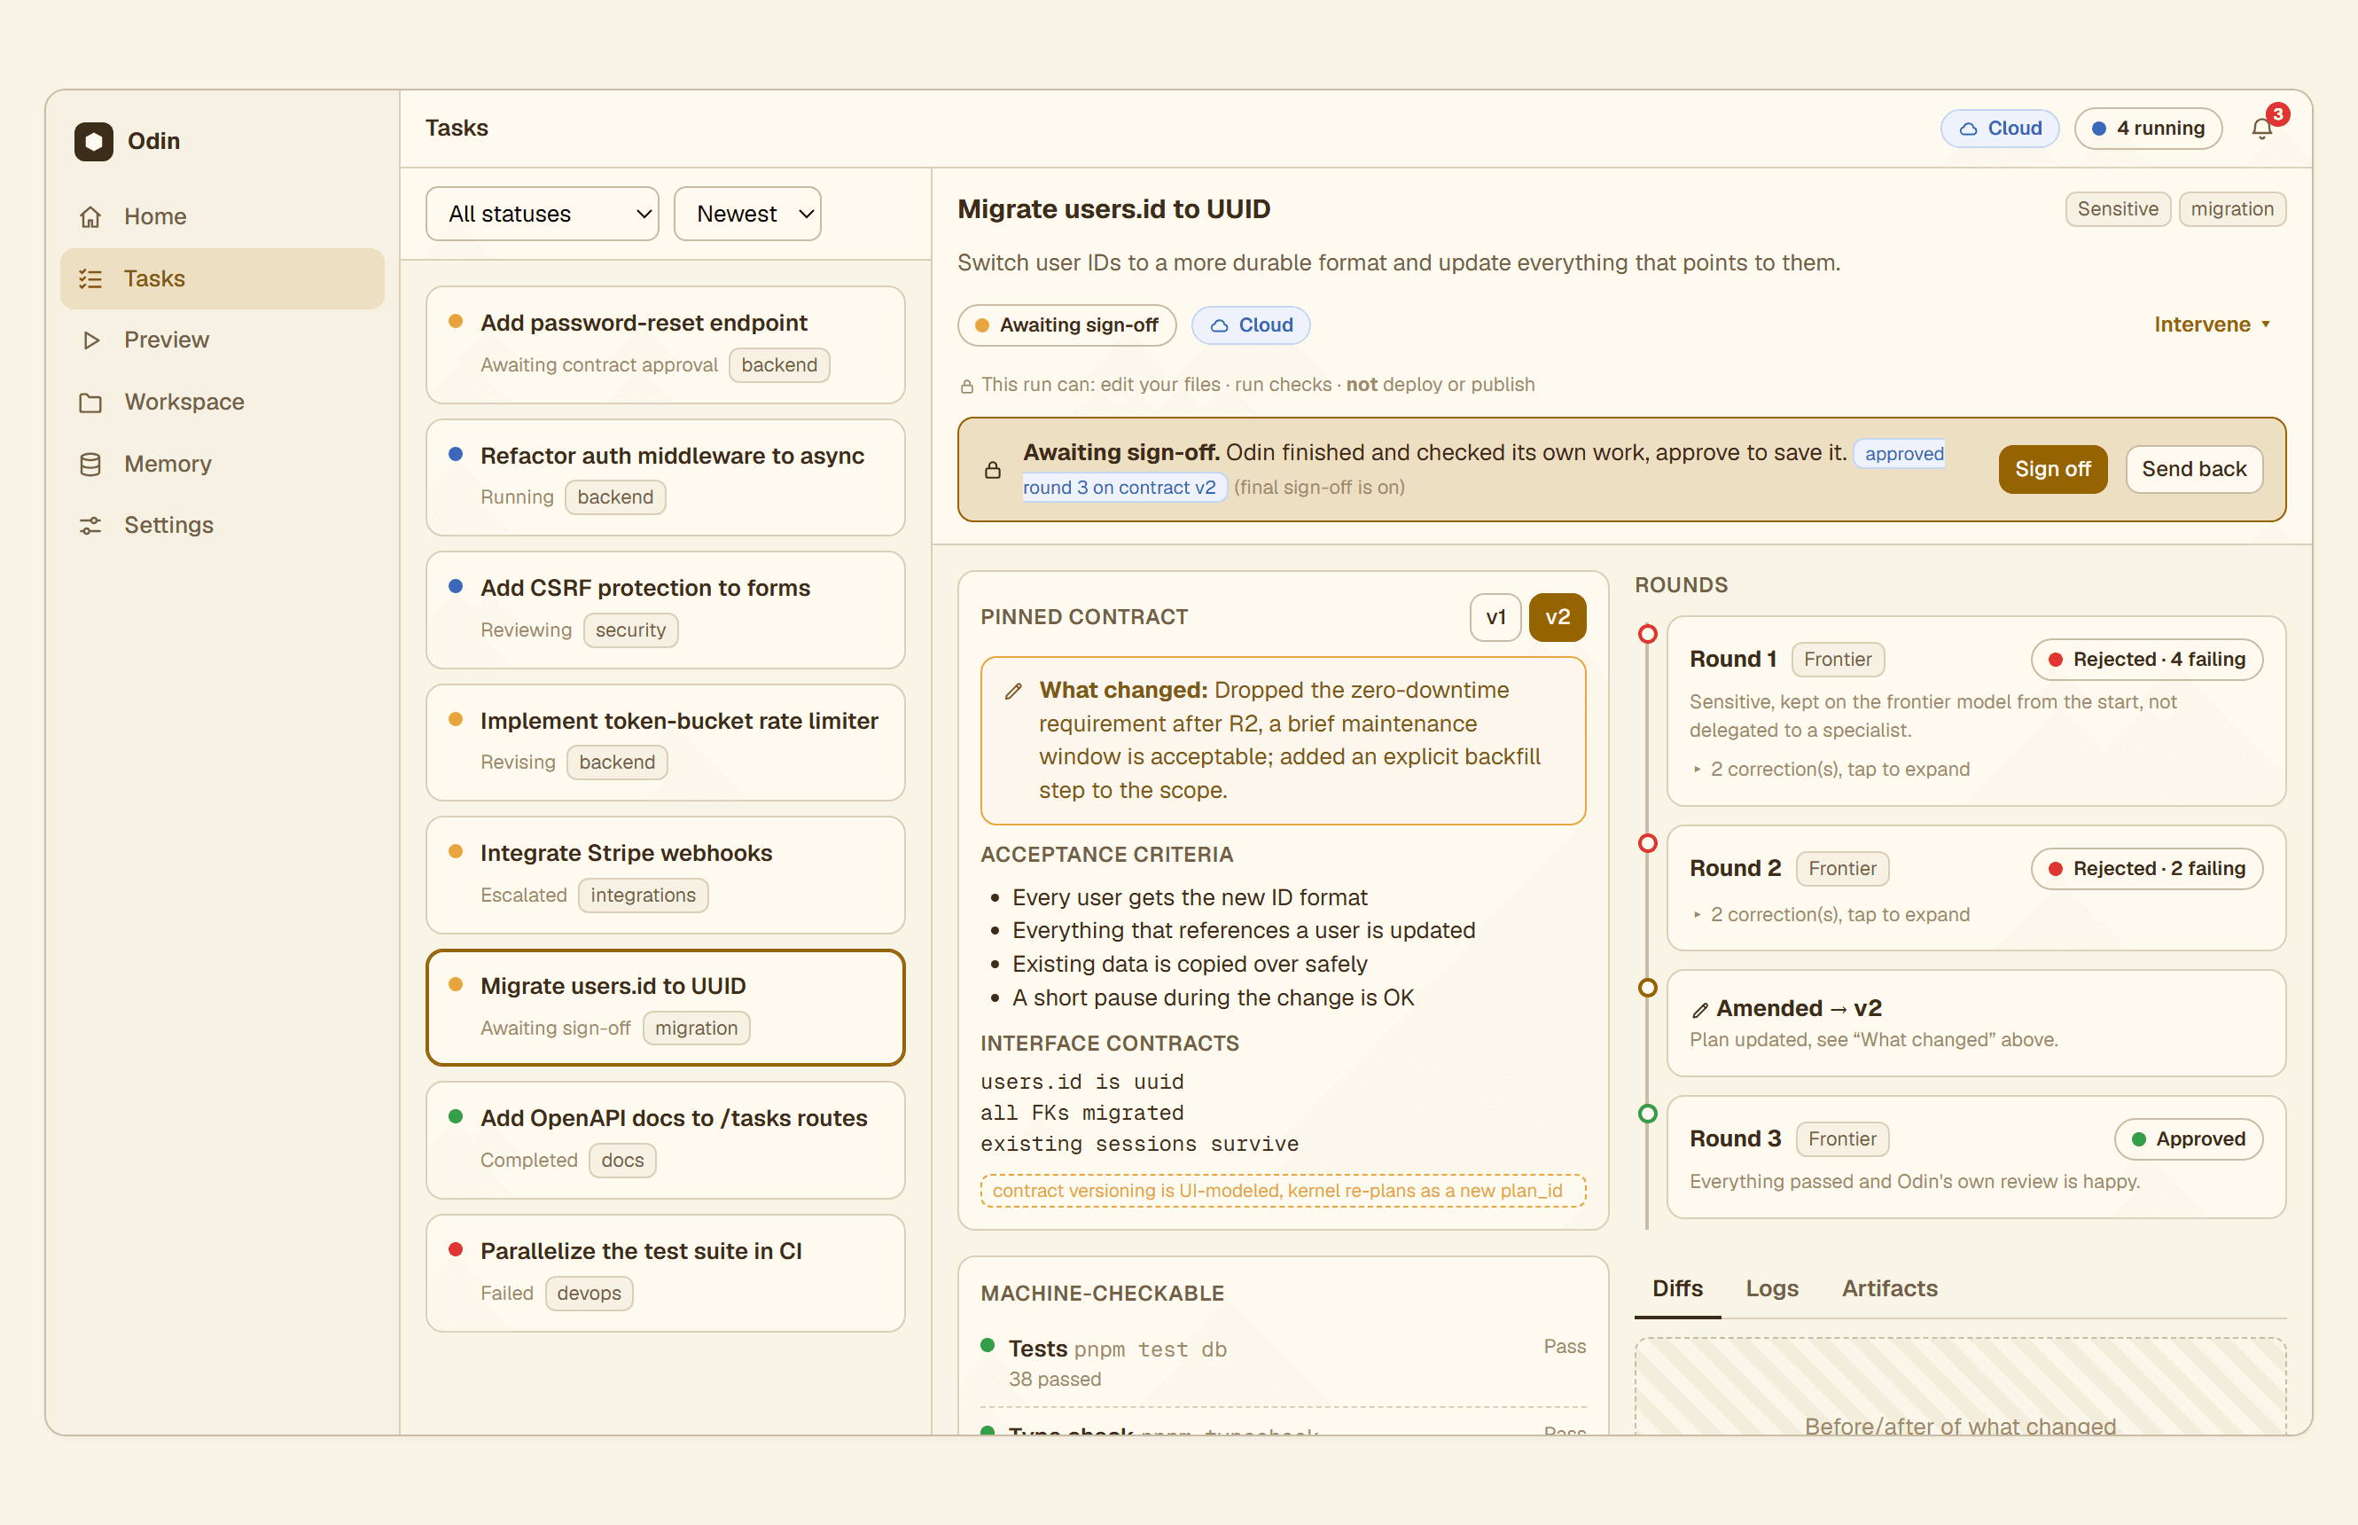Viewport: 2358px width, 1525px height.
Task: Click the Sign off button
Action: click(x=2052, y=469)
